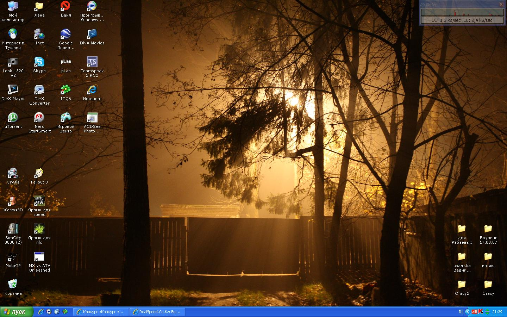507x317 pixels.
Task: Launch Internet Explorer from quick launch
Action: tap(41, 312)
